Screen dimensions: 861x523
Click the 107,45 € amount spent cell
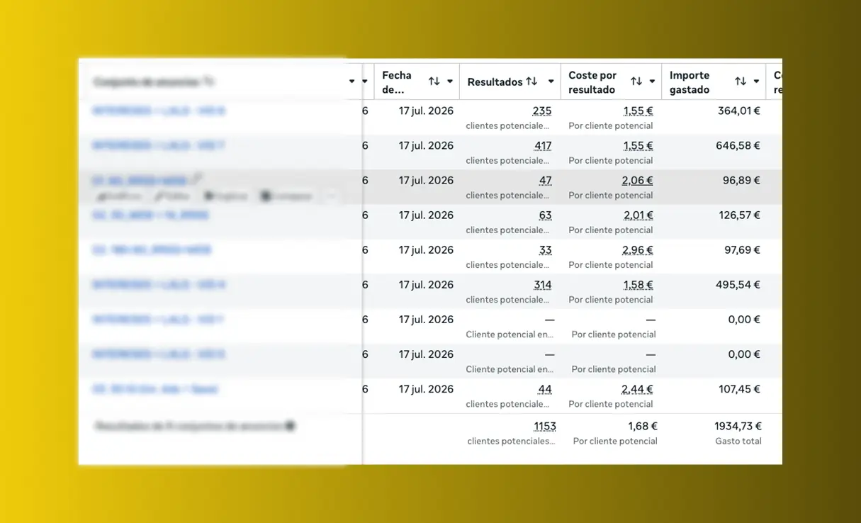point(739,389)
